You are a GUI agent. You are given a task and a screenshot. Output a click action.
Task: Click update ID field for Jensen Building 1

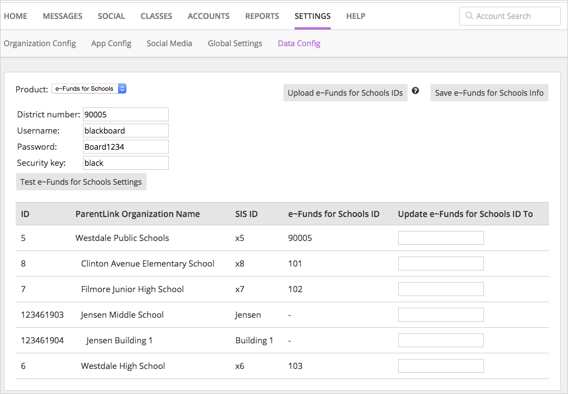point(441,340)
